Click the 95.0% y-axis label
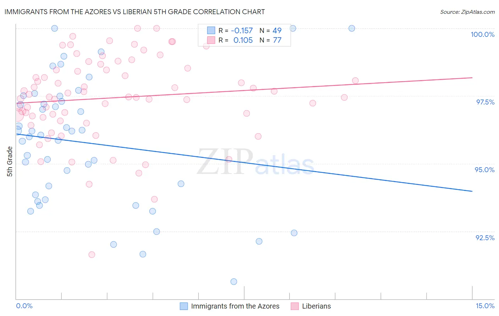The image size is (499, 316). click(x=485, y=170)
